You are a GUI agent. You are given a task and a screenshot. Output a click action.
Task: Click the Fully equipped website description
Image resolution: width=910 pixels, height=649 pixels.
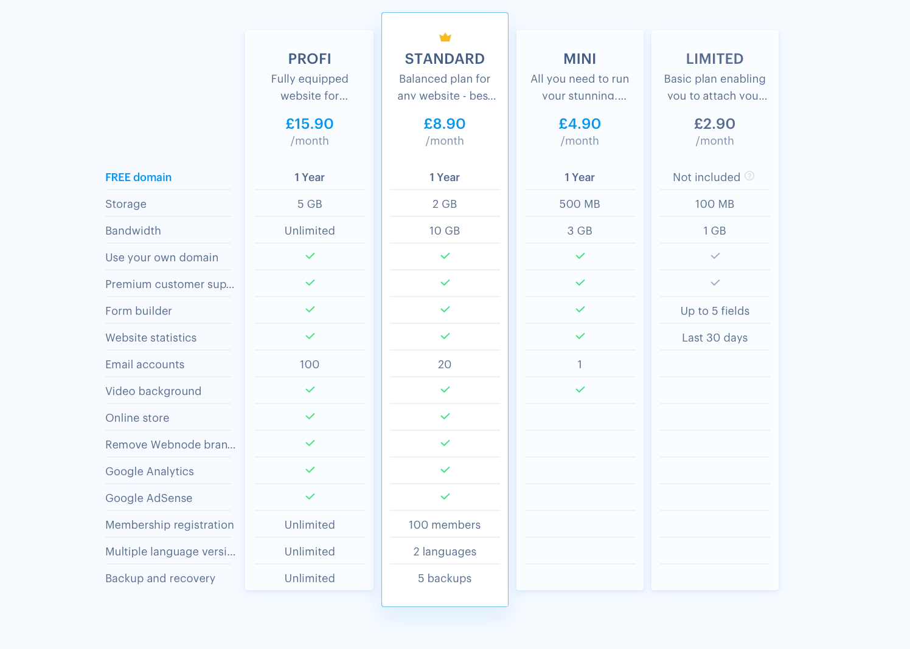pyautogui.click(x=310, y=88)
